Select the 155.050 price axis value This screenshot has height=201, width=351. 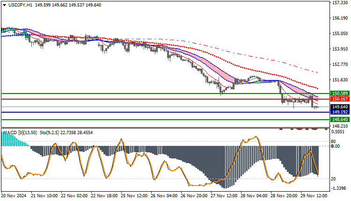340,34
